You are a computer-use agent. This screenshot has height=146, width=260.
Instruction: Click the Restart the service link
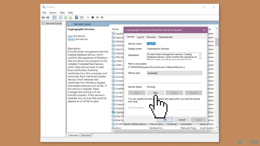point(71,39)
